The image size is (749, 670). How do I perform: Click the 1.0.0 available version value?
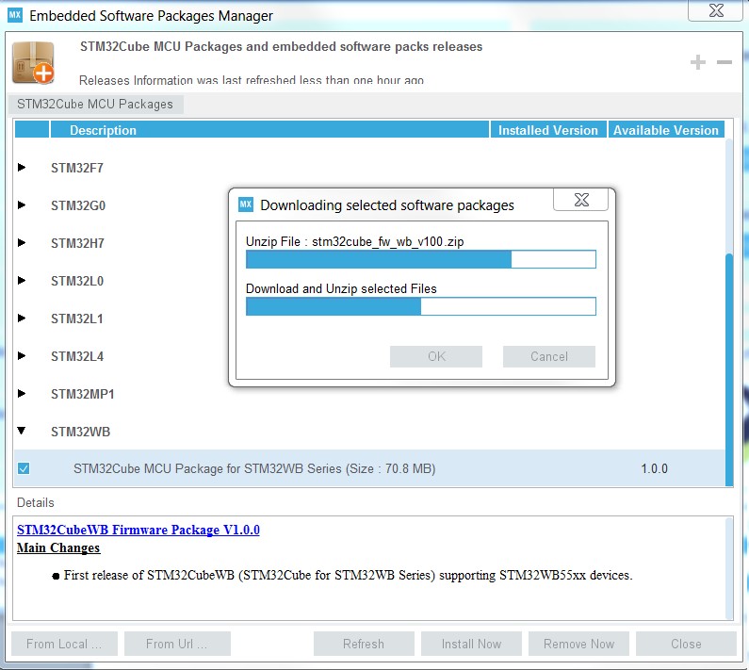pos(654,468)
